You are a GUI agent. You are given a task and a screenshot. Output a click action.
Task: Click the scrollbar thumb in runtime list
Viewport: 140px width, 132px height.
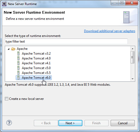133,57
